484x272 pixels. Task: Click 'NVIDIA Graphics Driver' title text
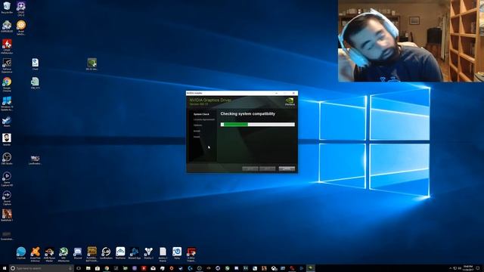click(x=210, y=100)
